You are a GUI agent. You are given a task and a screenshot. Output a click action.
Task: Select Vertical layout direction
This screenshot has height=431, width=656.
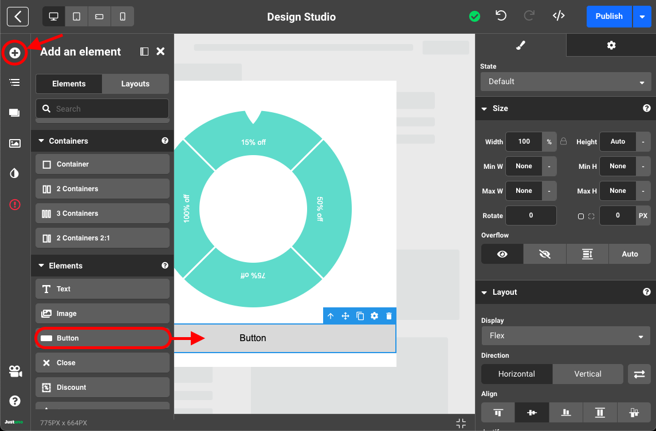click(x=588, y=374)
